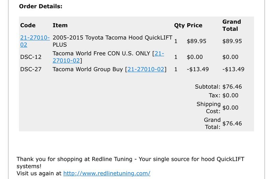Viewport: 273px width, 179px height.
Task: Open product code link 21-27010-02 in Code column
Action: pyautogui.click(x=35, y=41)
